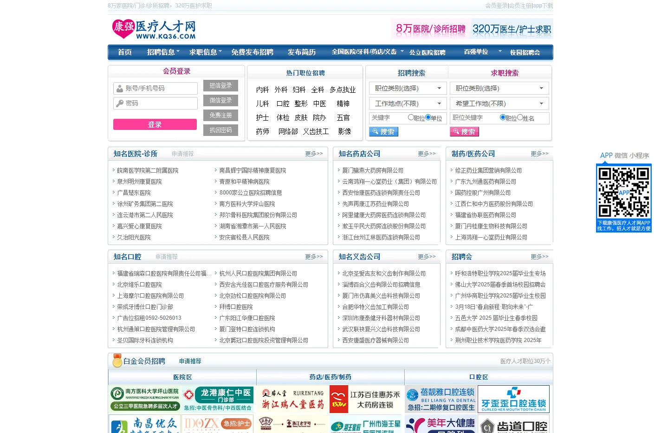This screenshot has height=433, width=661.
Task: Click 美年大健康 ad banner
Action: [x=441, y=424]
